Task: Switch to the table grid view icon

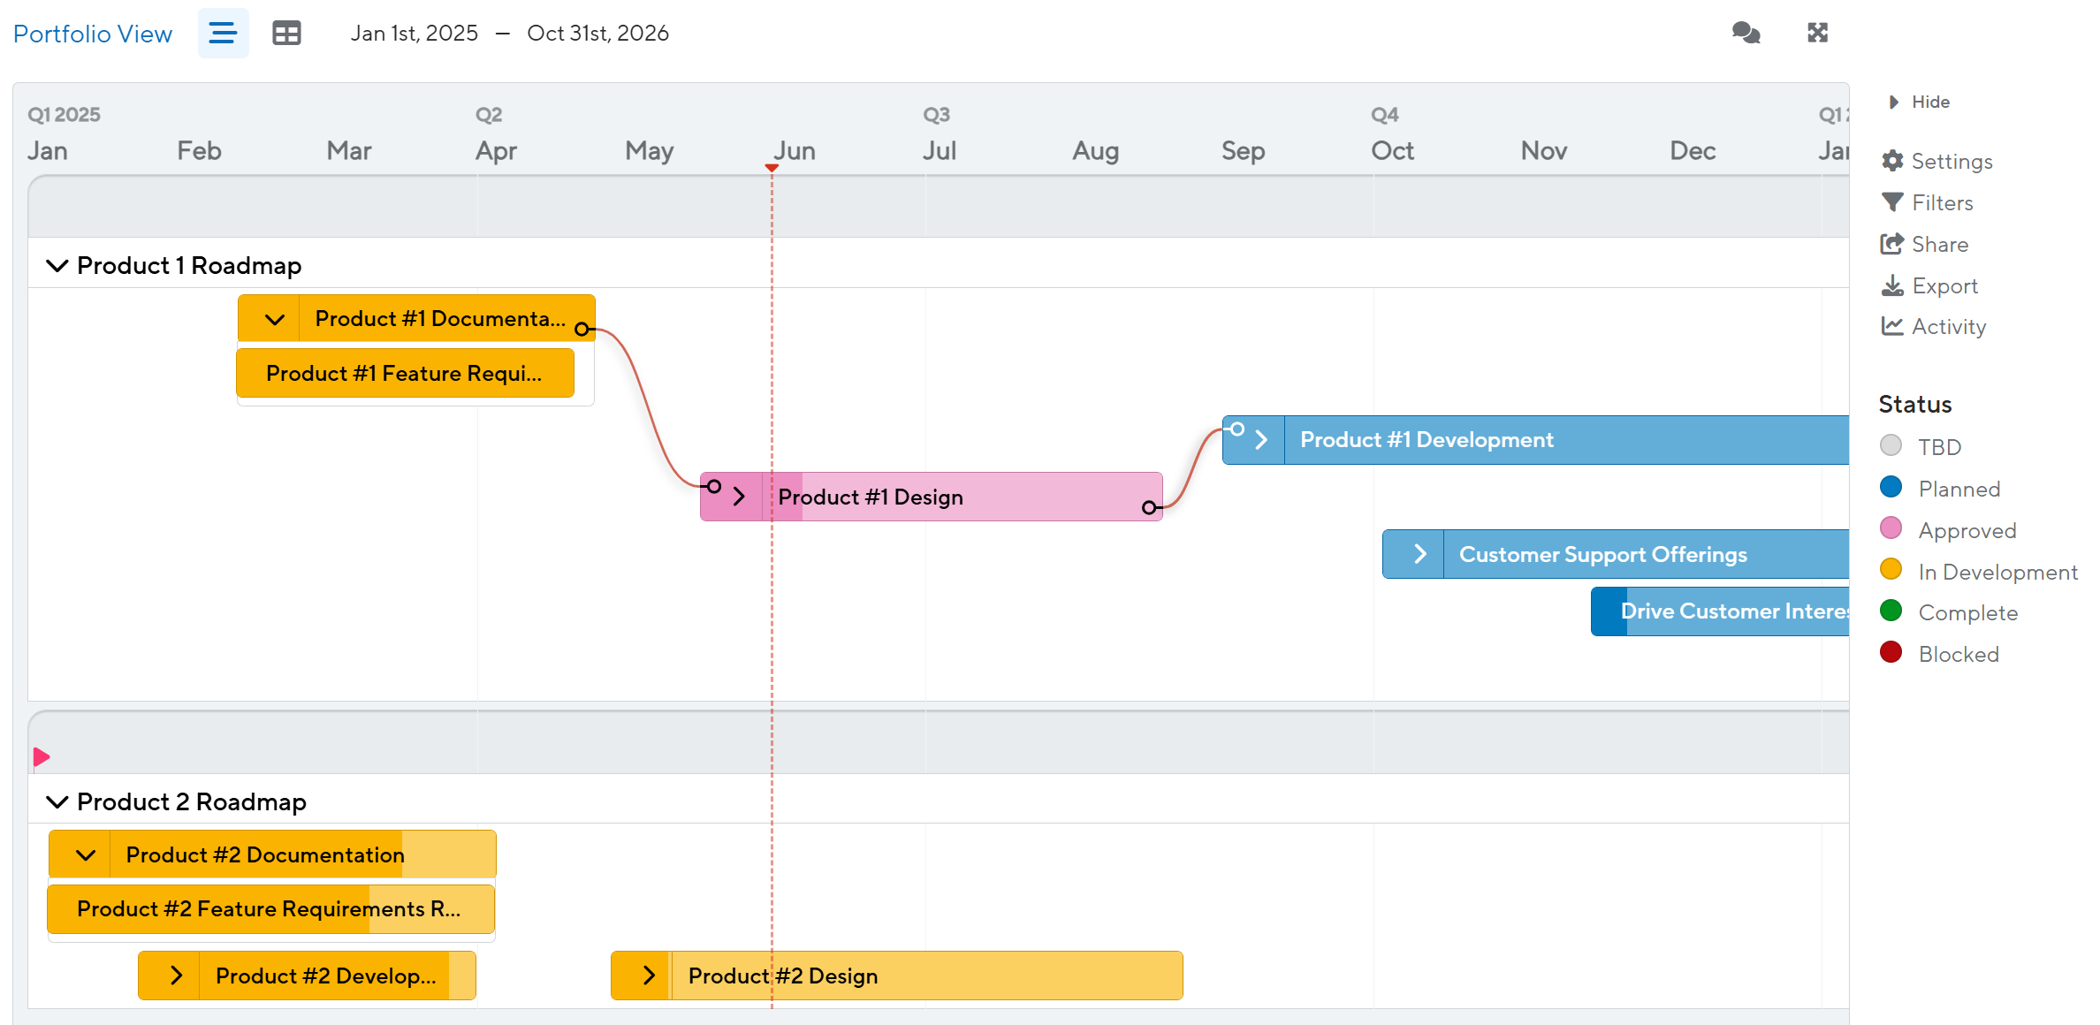Action: pos(286,34)
